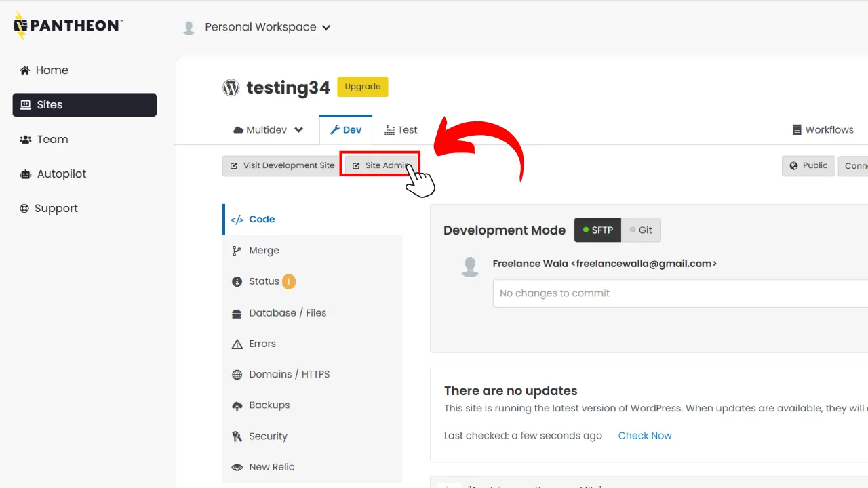Open Support section

(x=49, y=209)
